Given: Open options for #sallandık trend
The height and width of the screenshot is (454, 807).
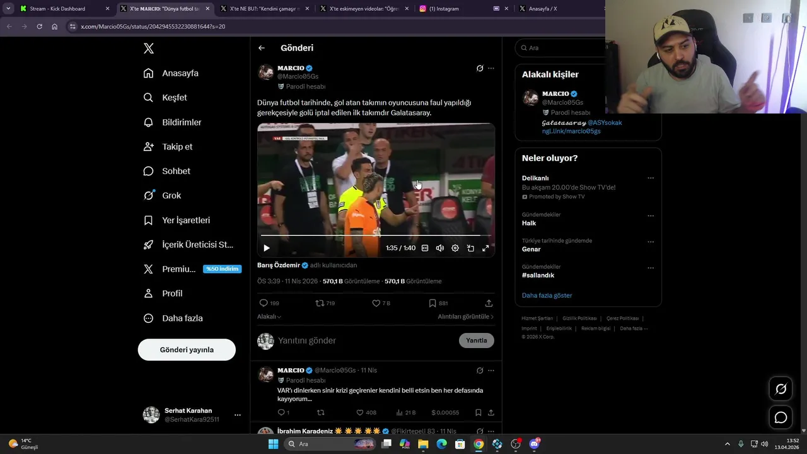Looking at the screenshot, I should tap(651, 268).
